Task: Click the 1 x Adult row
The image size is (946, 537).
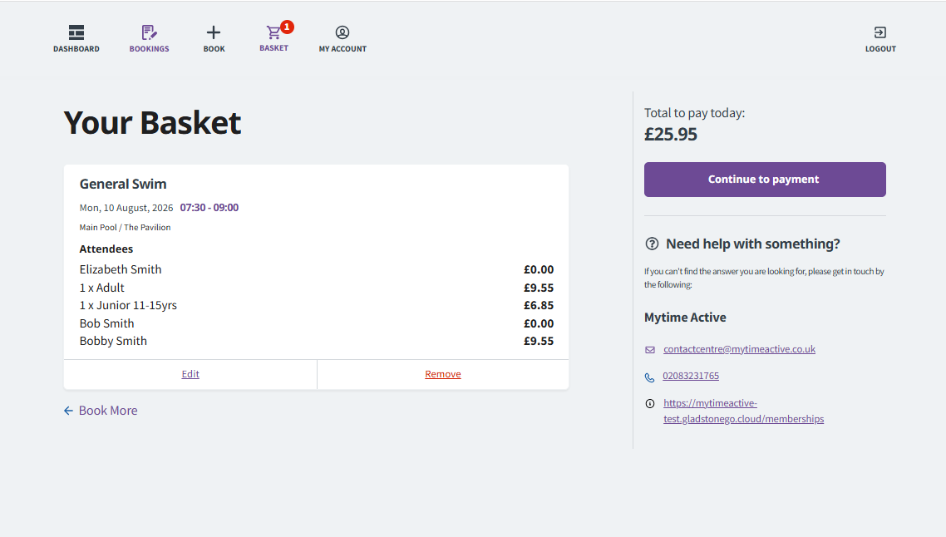Action: 102,288
